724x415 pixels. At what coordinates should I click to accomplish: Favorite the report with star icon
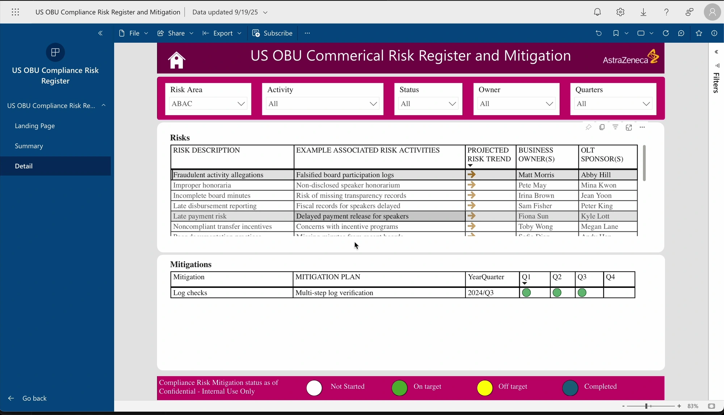[699, 33]
